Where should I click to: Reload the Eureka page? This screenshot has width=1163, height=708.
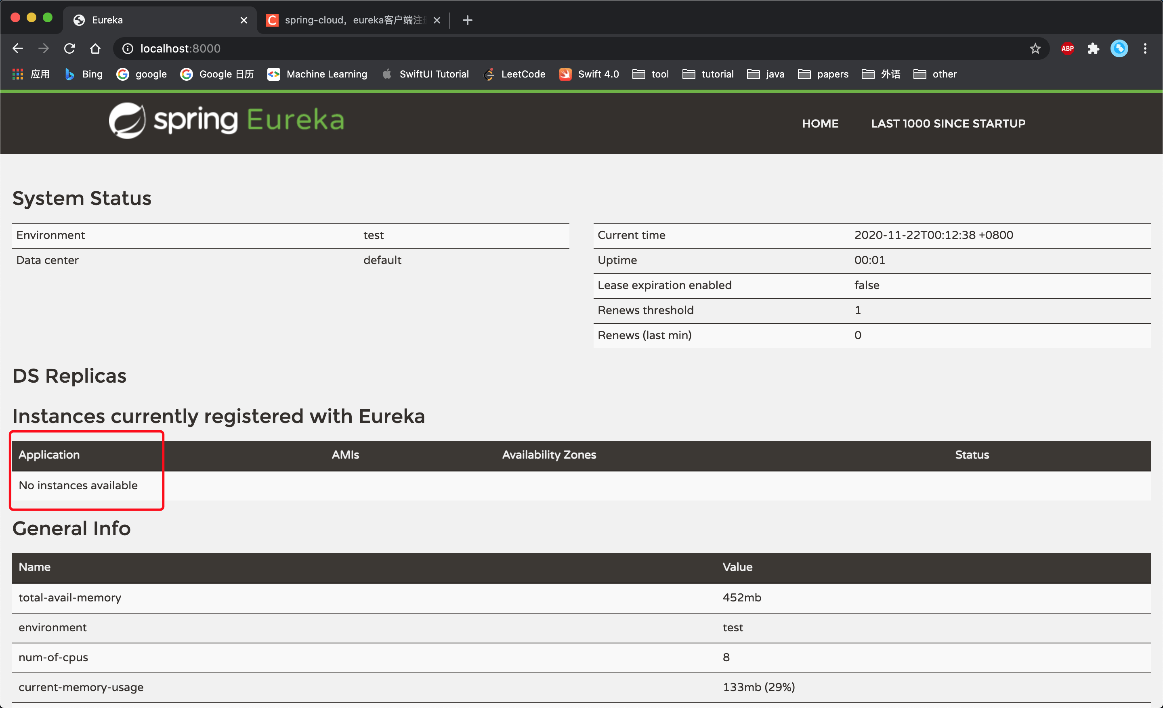click(x=69, y=48)
